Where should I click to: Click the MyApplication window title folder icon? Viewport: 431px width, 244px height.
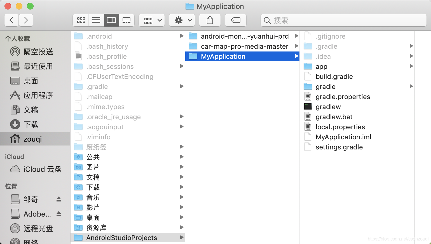click(190, 6)
